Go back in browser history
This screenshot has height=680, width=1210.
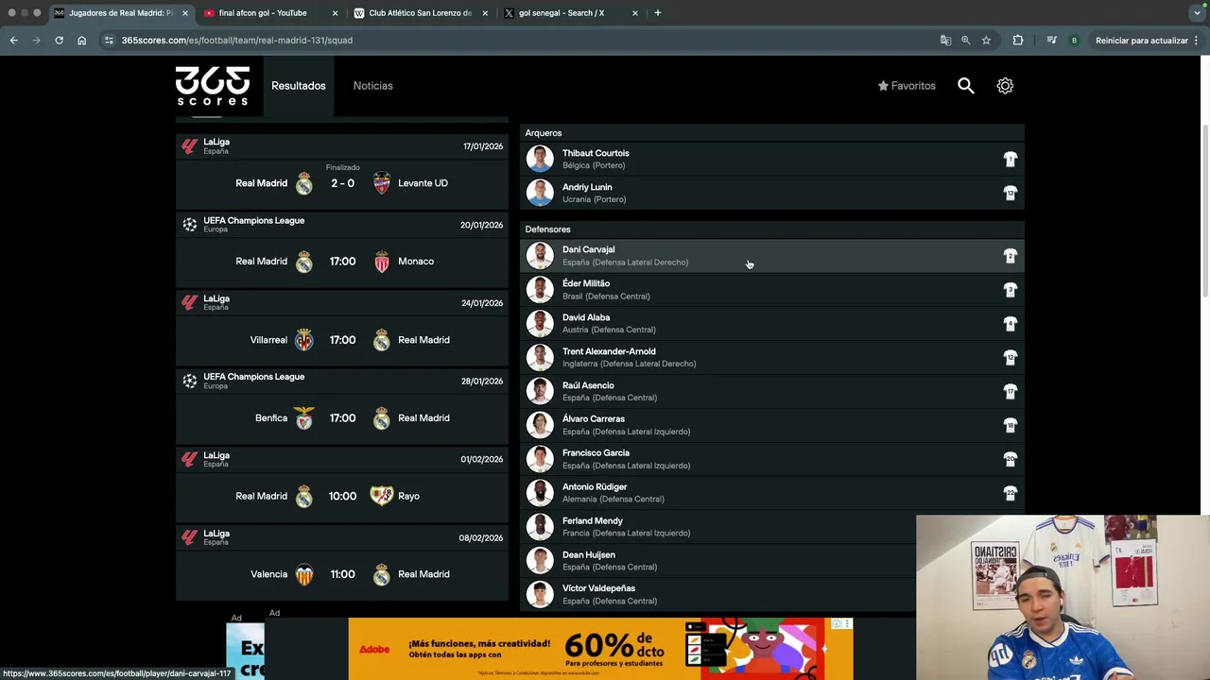[13, 41]
